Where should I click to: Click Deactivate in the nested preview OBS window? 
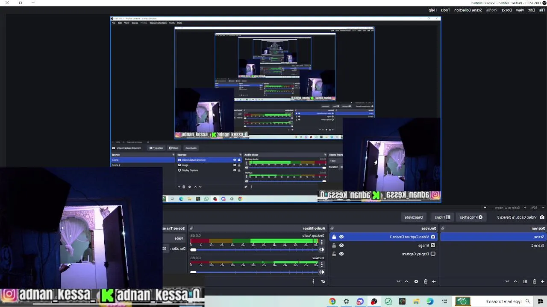[191, 148]
